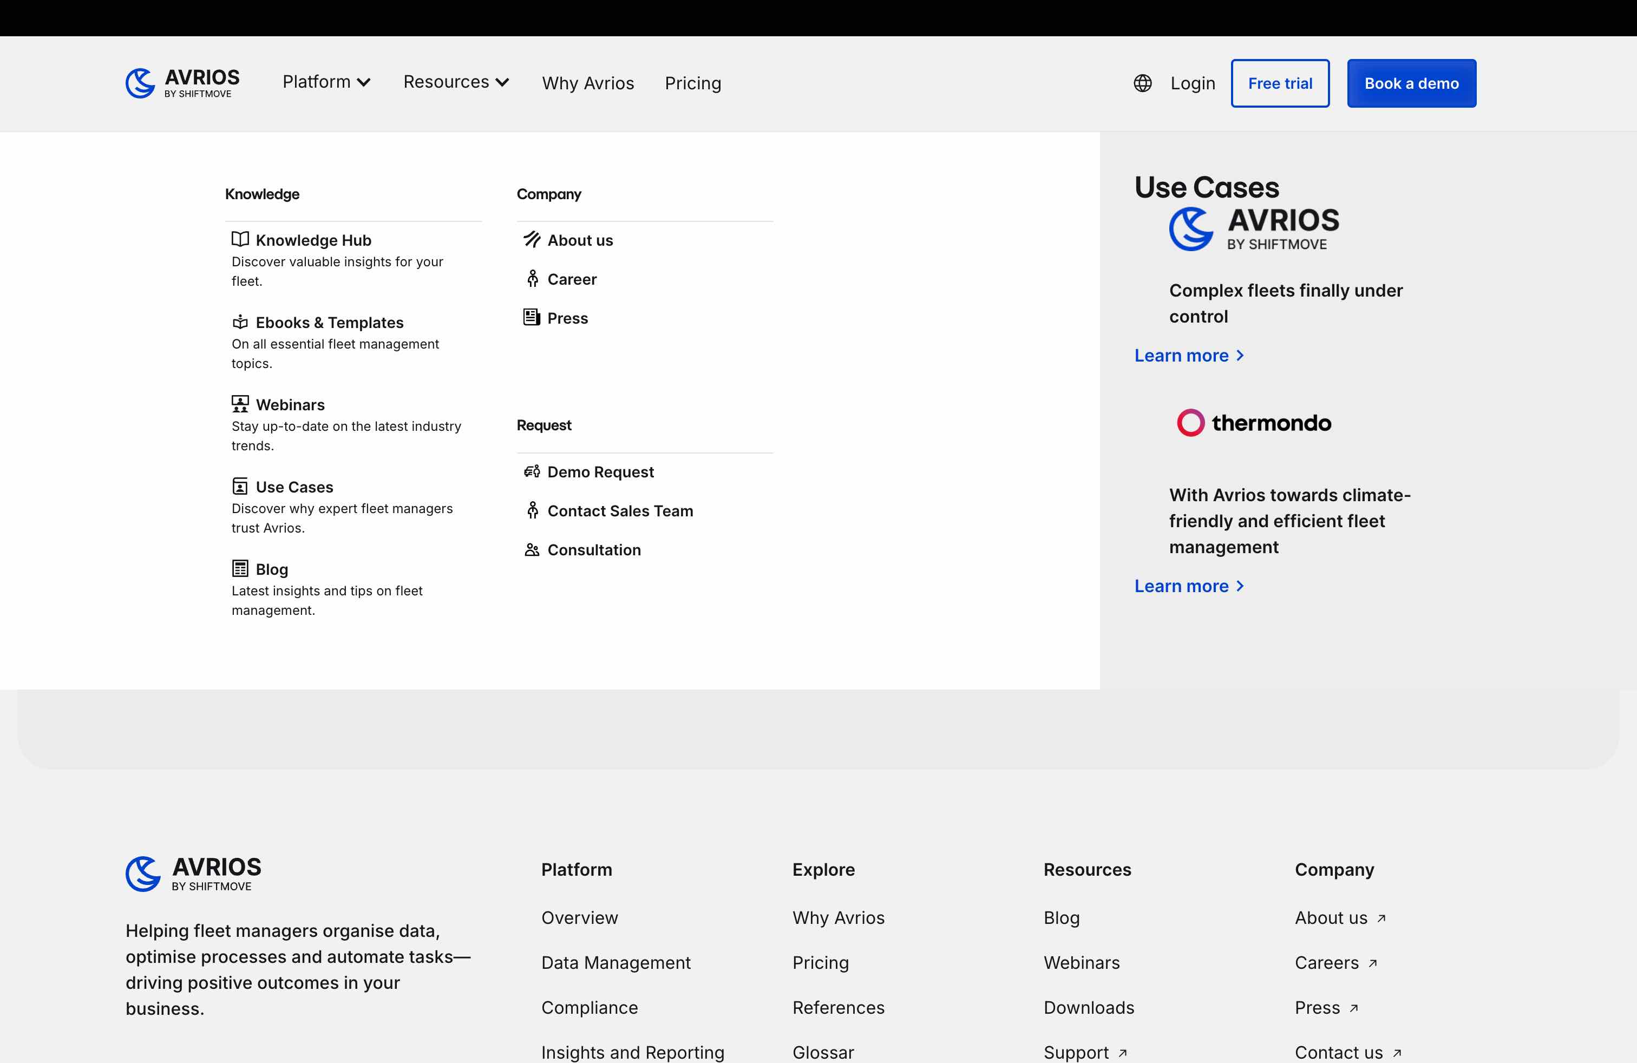Click the Blog list icon

[x=240, y=569]
